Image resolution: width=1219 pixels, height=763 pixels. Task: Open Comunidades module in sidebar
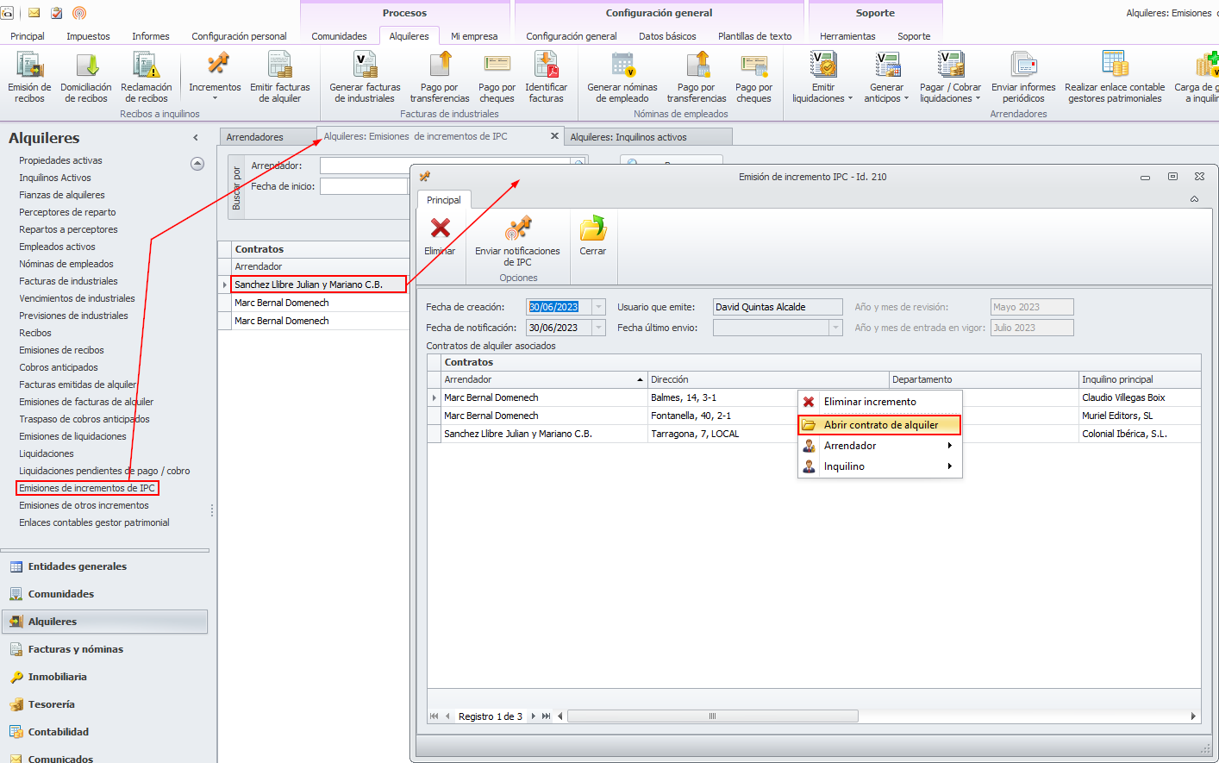click(104, 594)
